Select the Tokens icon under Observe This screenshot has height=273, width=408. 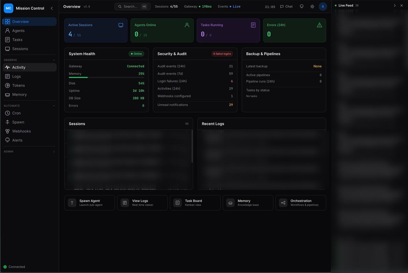point(18,85)
